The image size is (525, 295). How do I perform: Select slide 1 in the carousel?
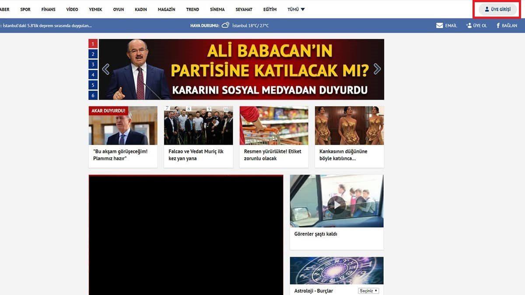[x=92, y=44]
